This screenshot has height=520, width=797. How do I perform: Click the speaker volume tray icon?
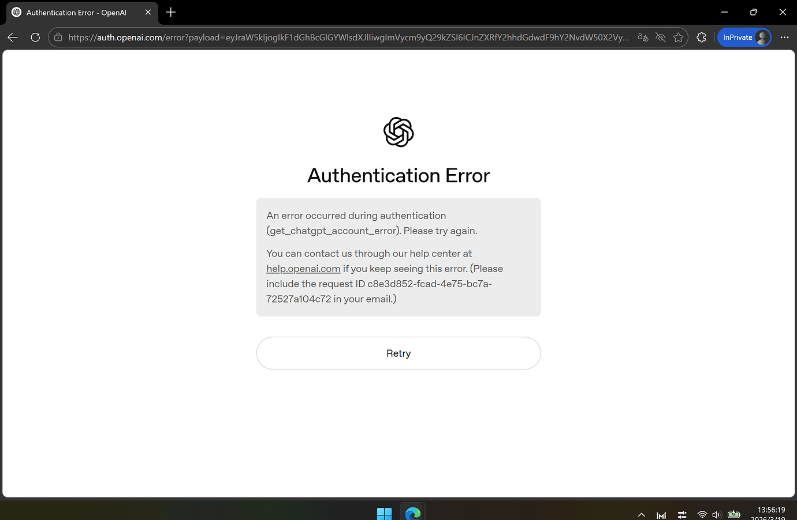pos(717,515)
